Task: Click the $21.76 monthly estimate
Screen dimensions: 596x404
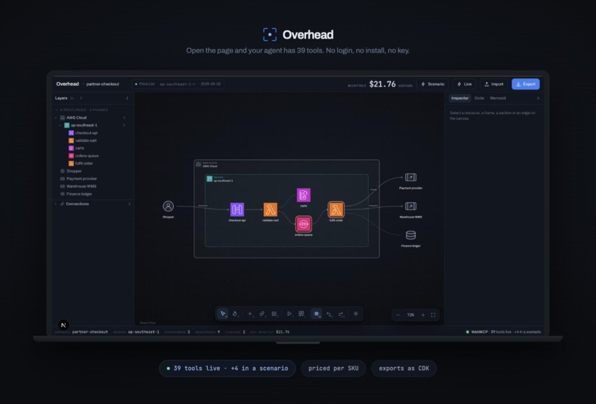Action: pyautogui.click(x=382, y=84)
